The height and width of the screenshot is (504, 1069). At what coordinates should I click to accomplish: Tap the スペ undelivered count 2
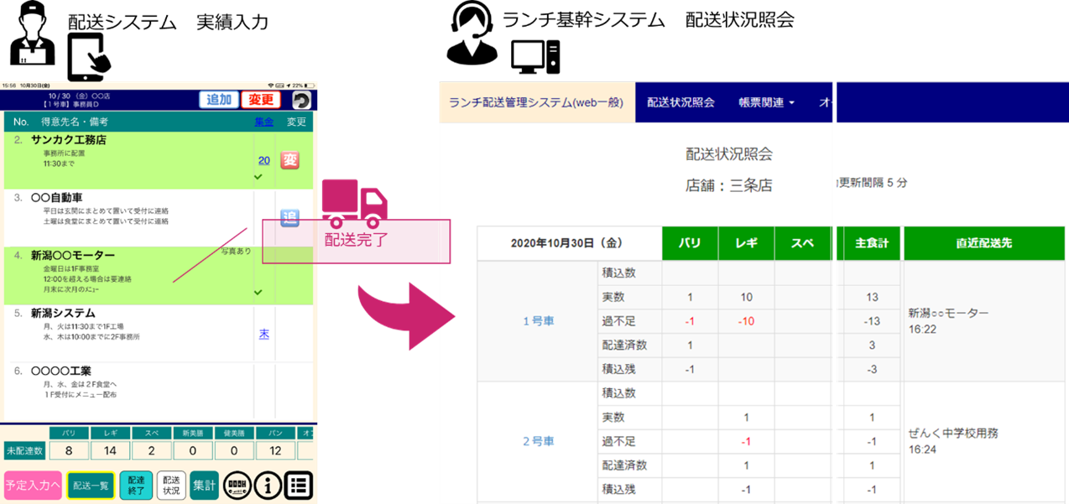[x=153, y=452]
